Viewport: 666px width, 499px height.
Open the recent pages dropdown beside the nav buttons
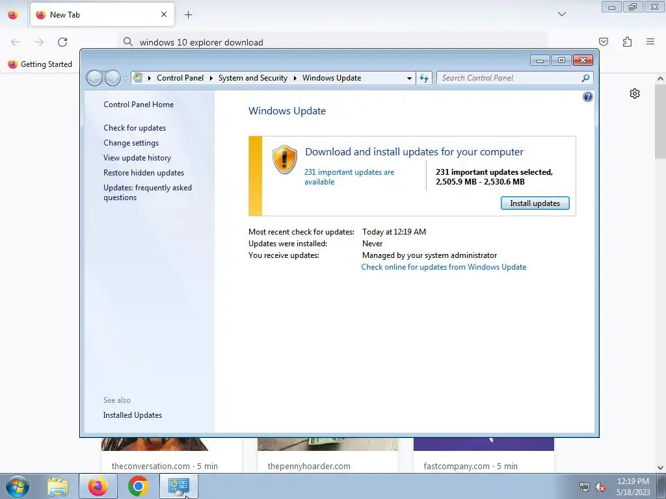[126, 79]
